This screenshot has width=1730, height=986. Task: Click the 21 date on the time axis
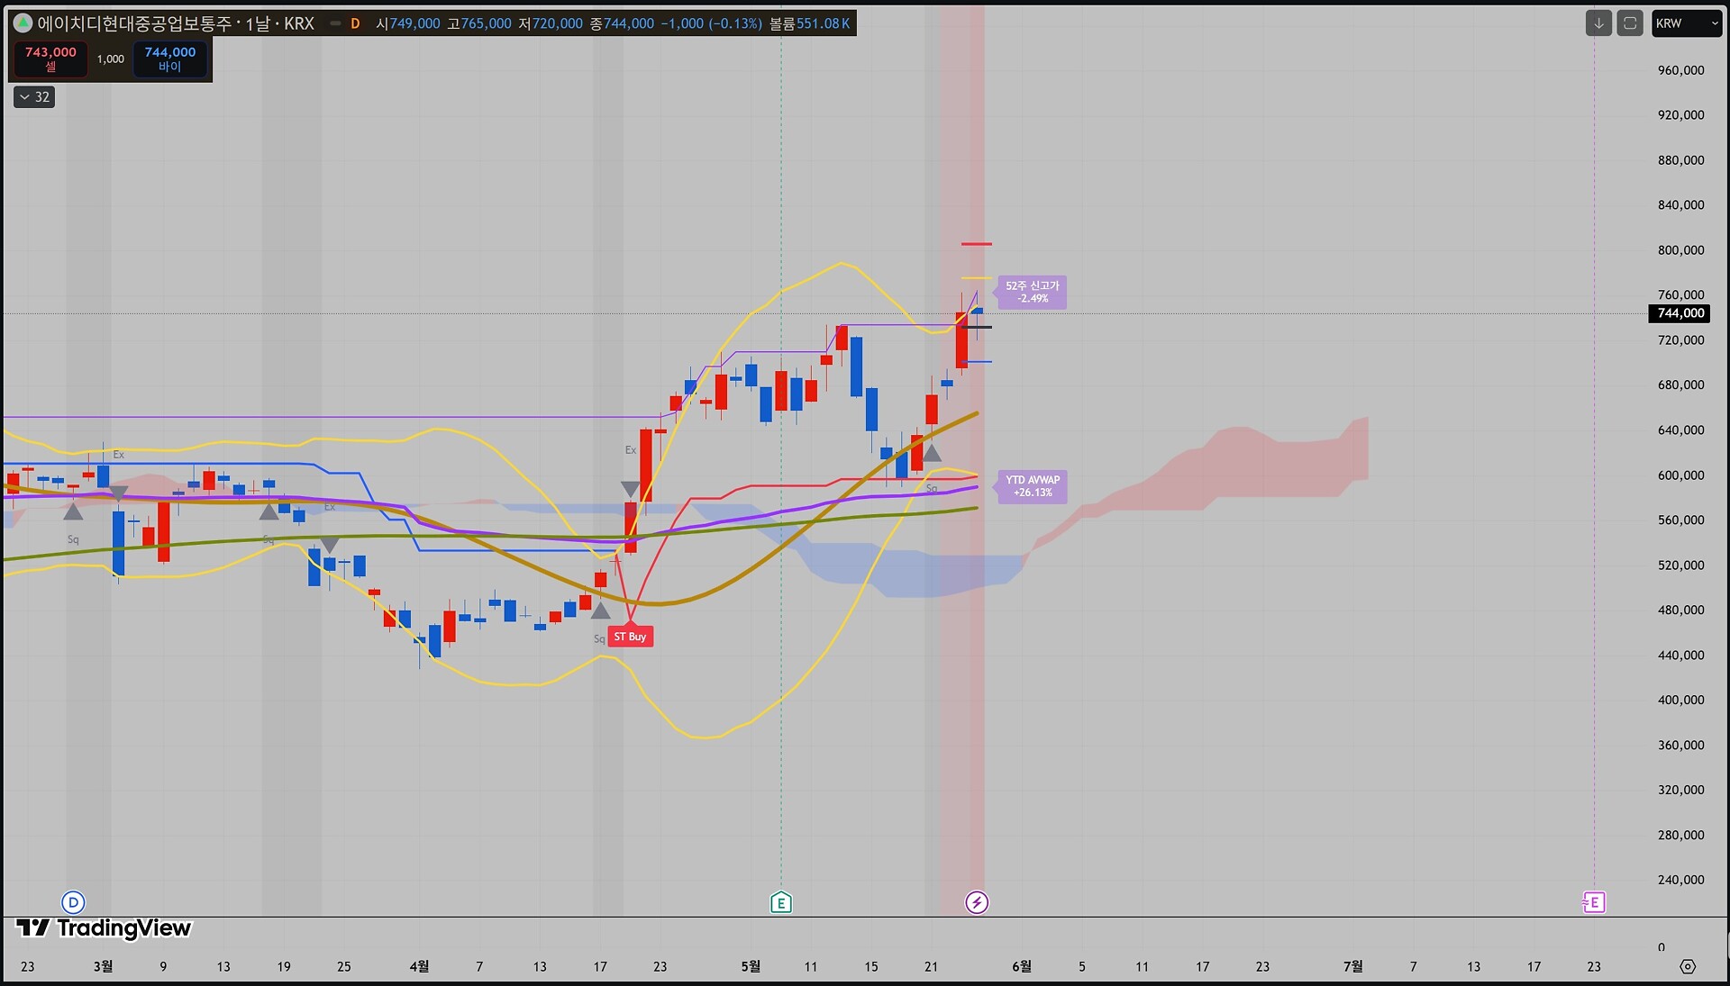pos(931,966)
